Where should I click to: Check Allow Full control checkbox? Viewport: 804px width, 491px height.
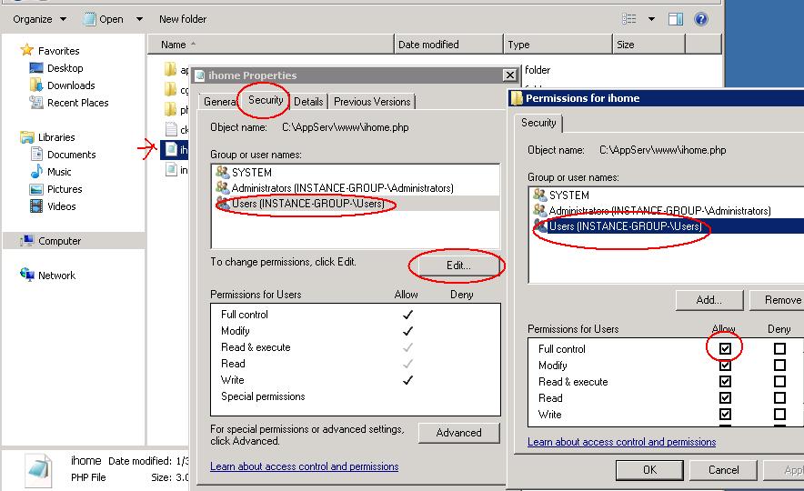coord(725,349)
